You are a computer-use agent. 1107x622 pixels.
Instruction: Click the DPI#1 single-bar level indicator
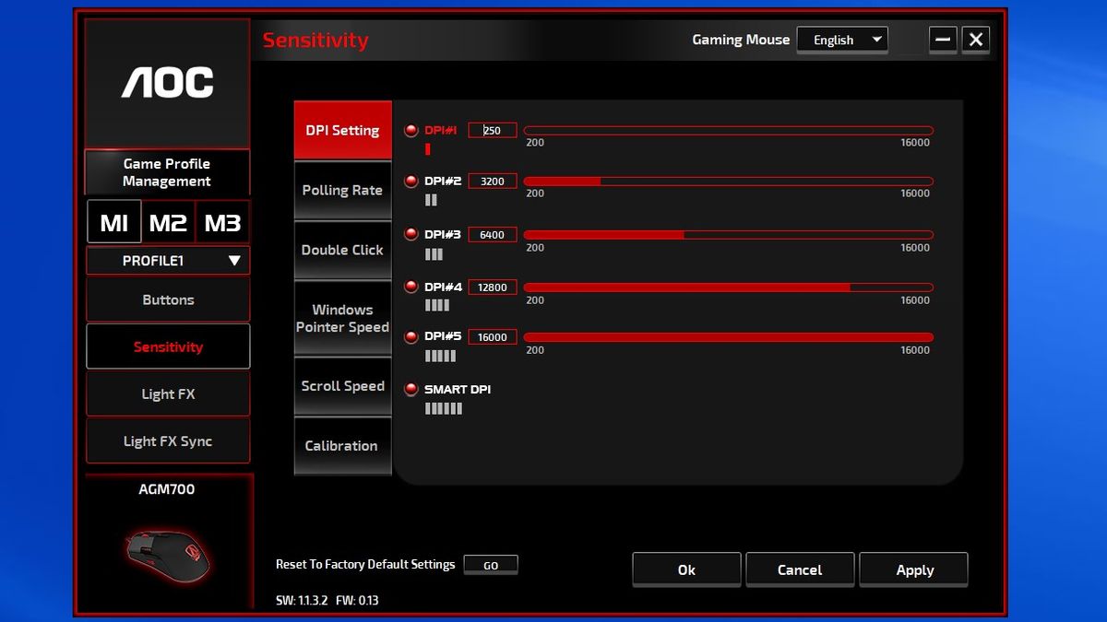point(428,149)
